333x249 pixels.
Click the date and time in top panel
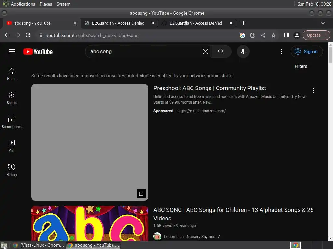click(x=314, y=4)
